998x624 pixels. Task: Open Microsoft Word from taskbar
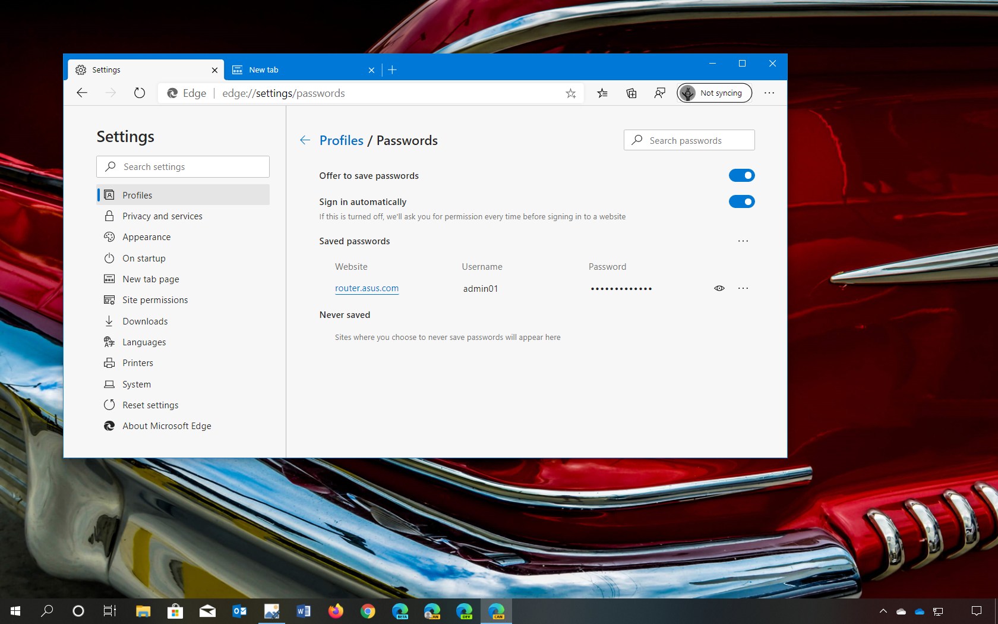[304, 611]
